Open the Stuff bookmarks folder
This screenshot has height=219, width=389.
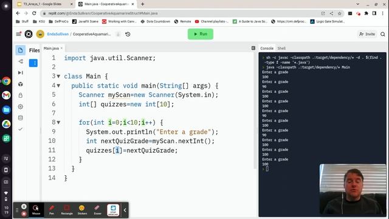[x=22, y=22]
